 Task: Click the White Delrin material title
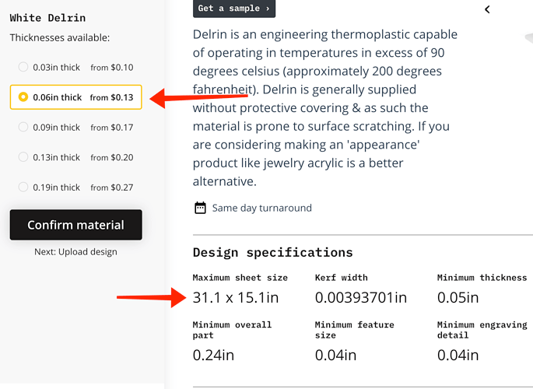(47, 18)
